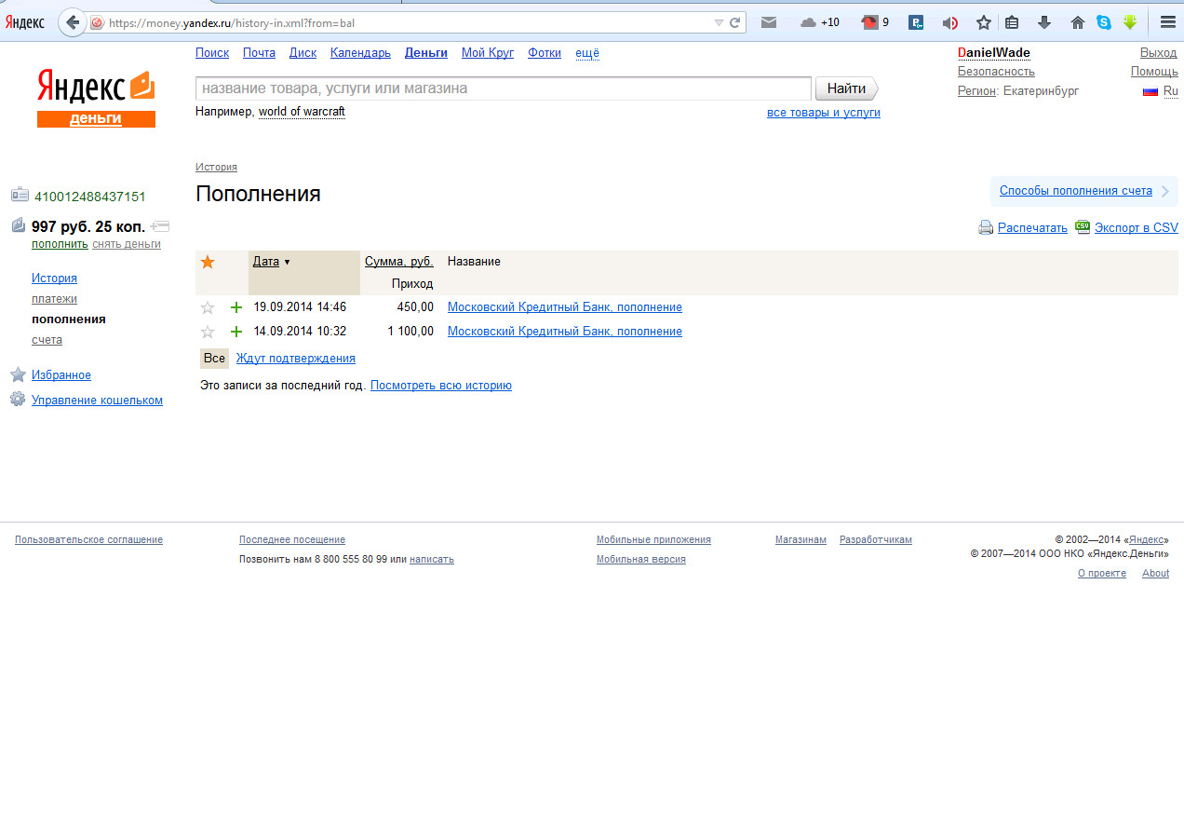This screenshot has height=829, width=1184.
Task: Click the balance wallet icon beside 997 руб.
Action: click(19, 224)
